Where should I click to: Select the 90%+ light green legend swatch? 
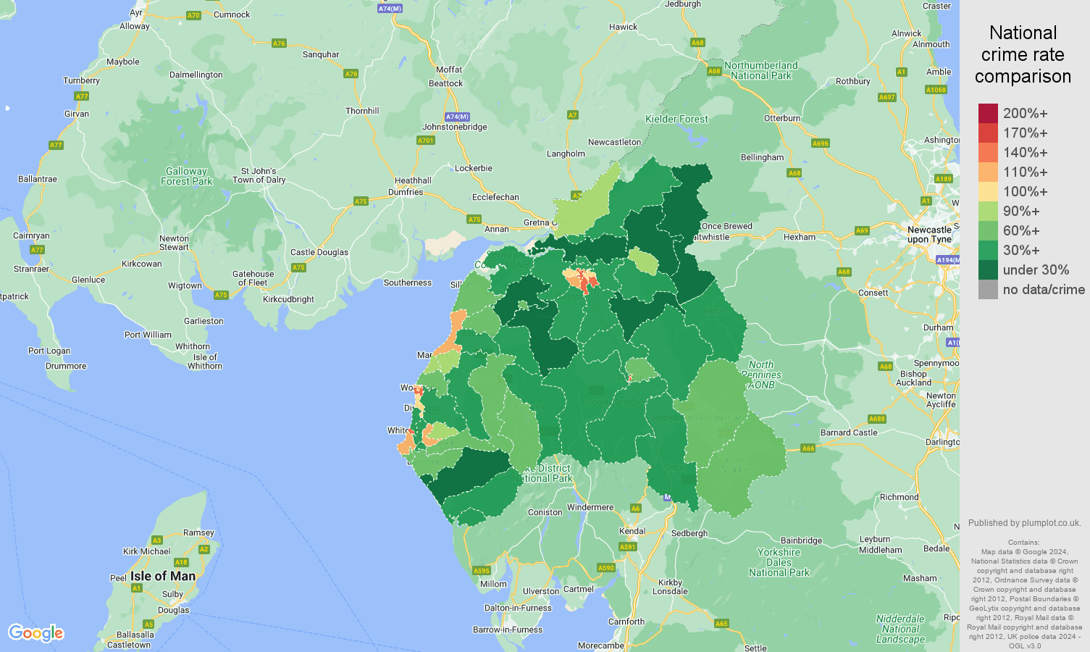point(988,211)
